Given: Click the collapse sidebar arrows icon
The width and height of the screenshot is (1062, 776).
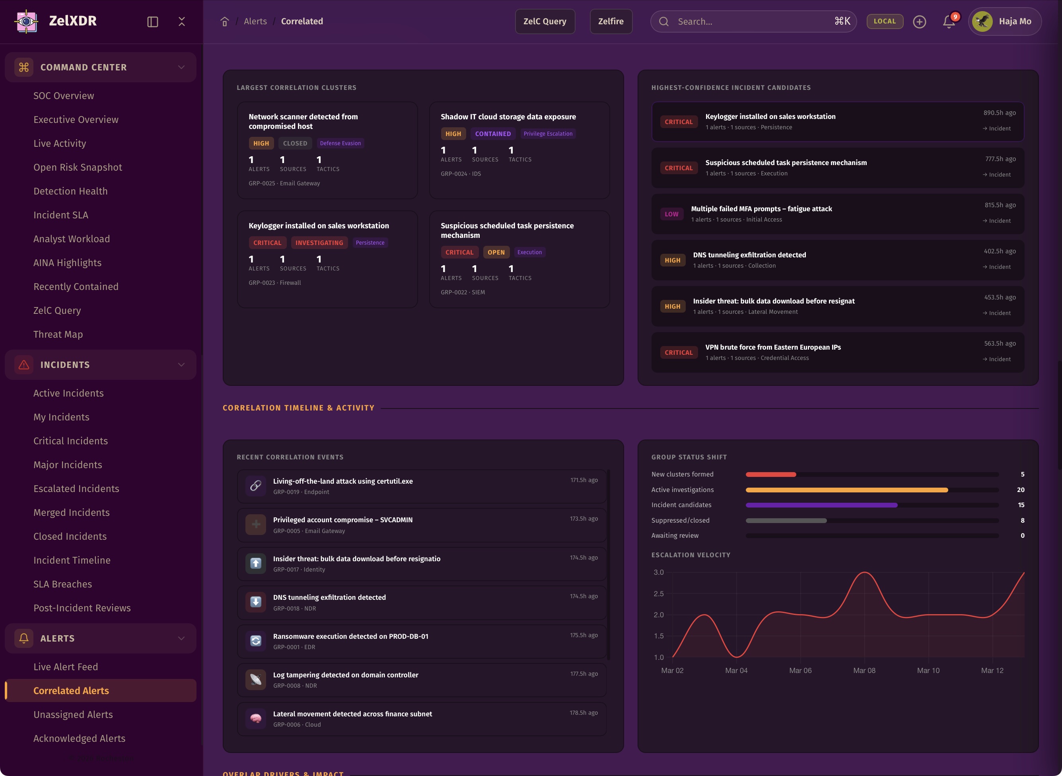Looking at the screenshot, I should click(182, 21).
